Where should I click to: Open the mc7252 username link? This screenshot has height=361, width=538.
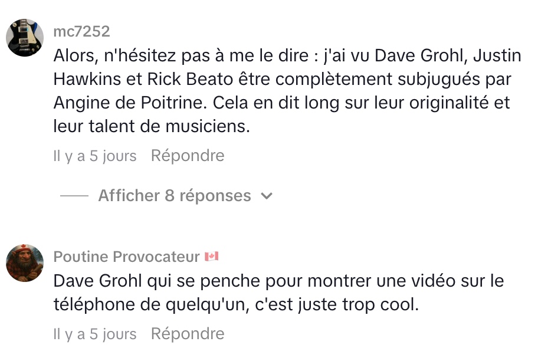tap(81, 31)
